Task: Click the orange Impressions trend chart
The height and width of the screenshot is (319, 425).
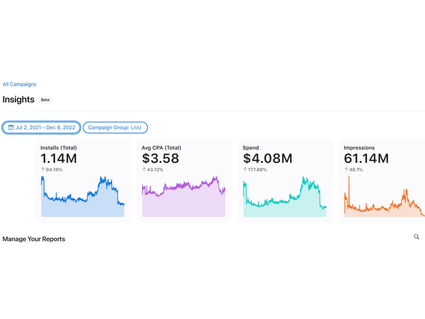Action: pyautogui.click(x=385, y=197)
